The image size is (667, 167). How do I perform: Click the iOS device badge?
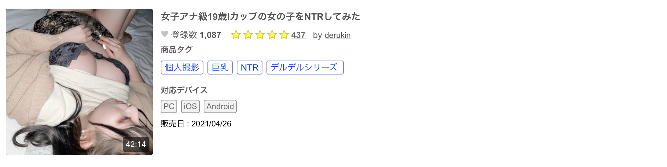tap(190, 106)
